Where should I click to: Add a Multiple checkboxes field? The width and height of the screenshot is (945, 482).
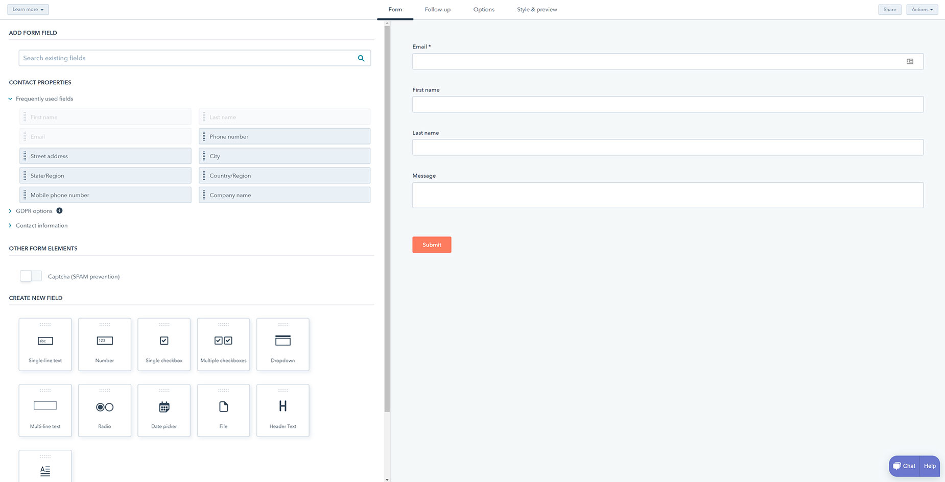pyautogui.click(x=223, y=344)
